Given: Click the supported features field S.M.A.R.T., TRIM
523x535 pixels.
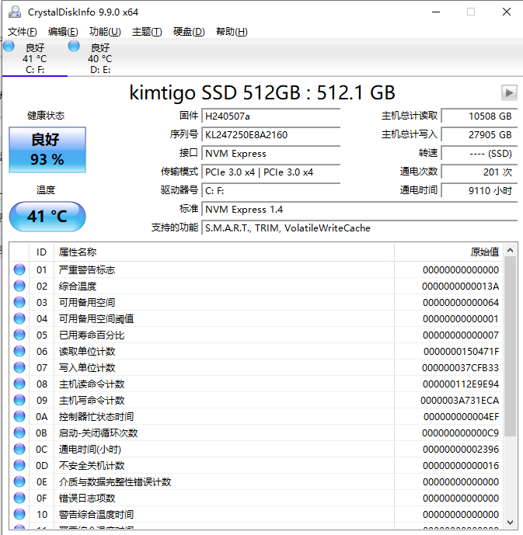Looking at the screenshot, I should tap(360, 228).
